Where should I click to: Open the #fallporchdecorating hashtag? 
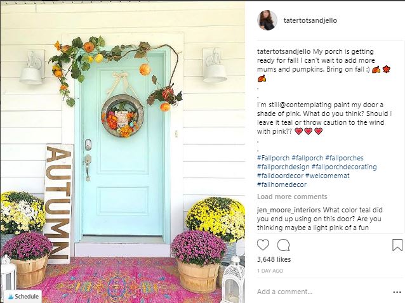(x=344, y=167)
